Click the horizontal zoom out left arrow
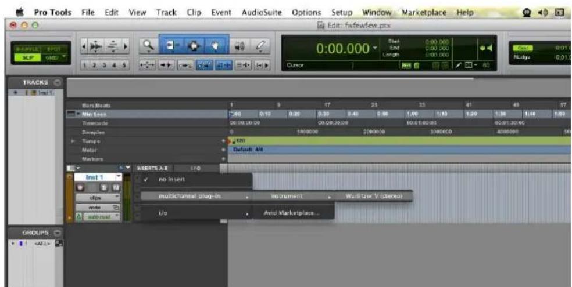572x287 pixels. [x=84, y=48]
